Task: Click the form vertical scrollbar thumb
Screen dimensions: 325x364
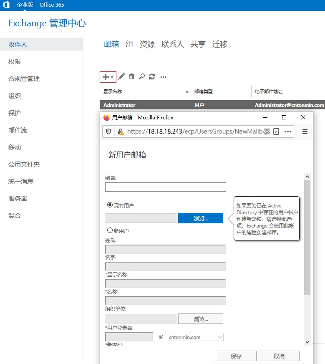Action: (x=307, y=237)
